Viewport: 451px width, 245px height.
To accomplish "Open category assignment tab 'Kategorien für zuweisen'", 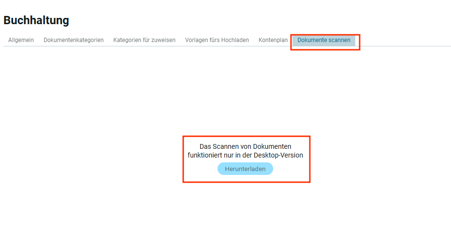I will pos(144,40).
